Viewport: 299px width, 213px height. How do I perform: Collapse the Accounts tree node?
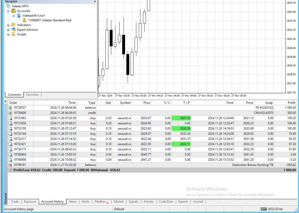[x=8, y=11]
